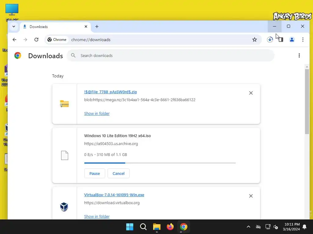Open the notification bell
This screenshot has width=313, height=234.
(305, 227)
